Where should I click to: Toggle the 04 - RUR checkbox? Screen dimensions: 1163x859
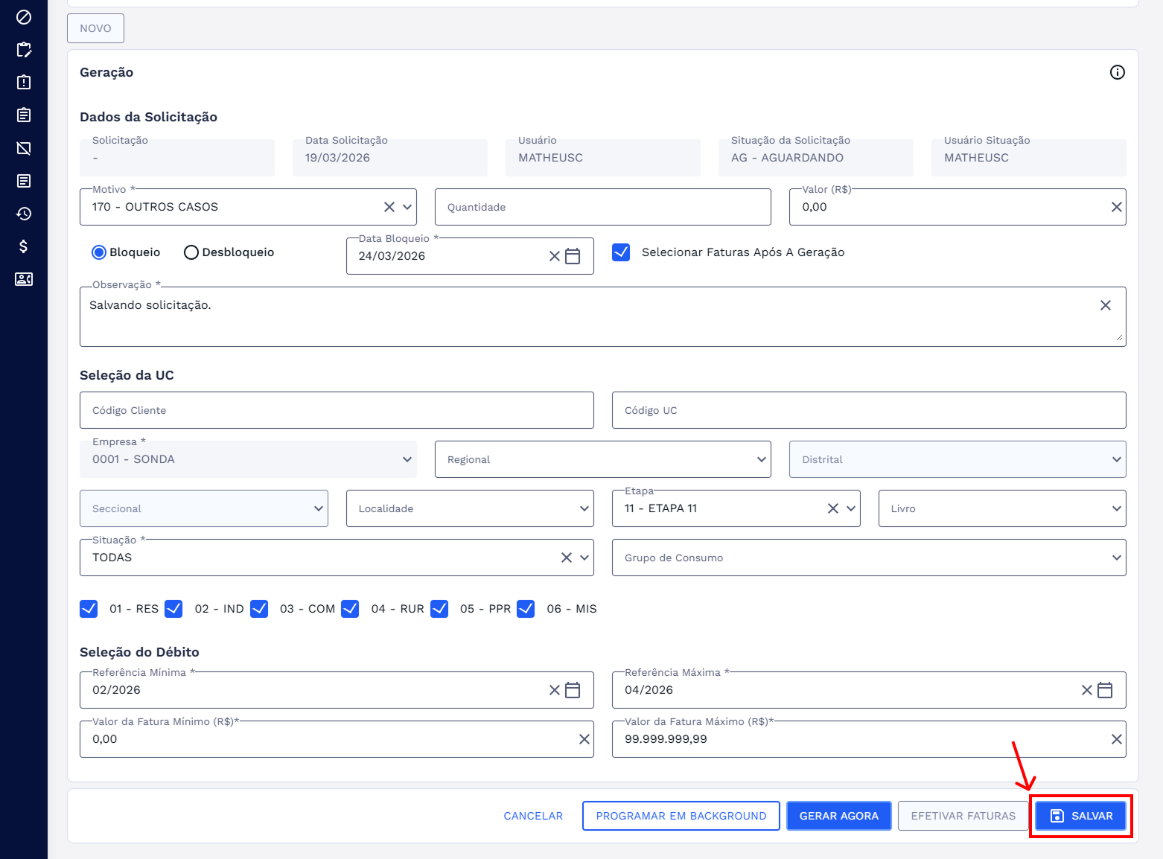pos(350,609)
